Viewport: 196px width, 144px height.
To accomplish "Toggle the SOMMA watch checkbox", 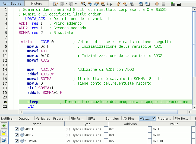I will tap(17, 141).
